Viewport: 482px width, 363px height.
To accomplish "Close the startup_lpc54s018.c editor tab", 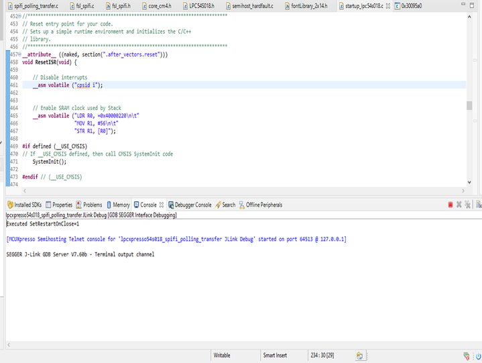I will [x=388, y=6].
